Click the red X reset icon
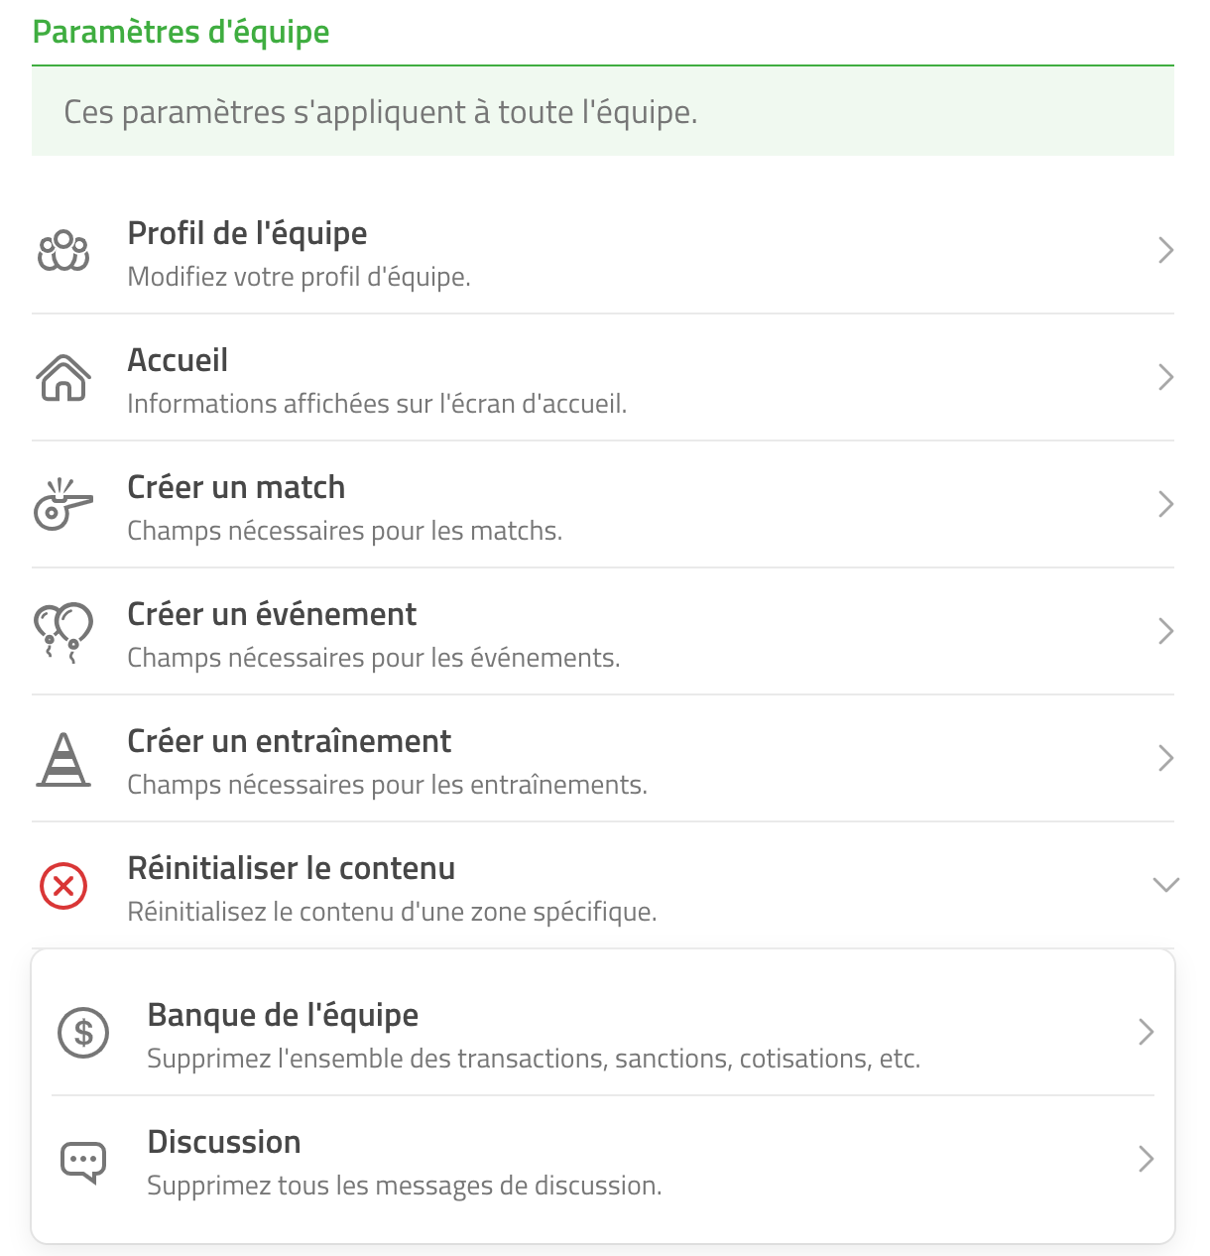The image size is (1210, 1256). [63, 885]
